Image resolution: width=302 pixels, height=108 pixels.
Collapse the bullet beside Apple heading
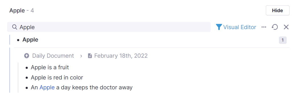18,40
